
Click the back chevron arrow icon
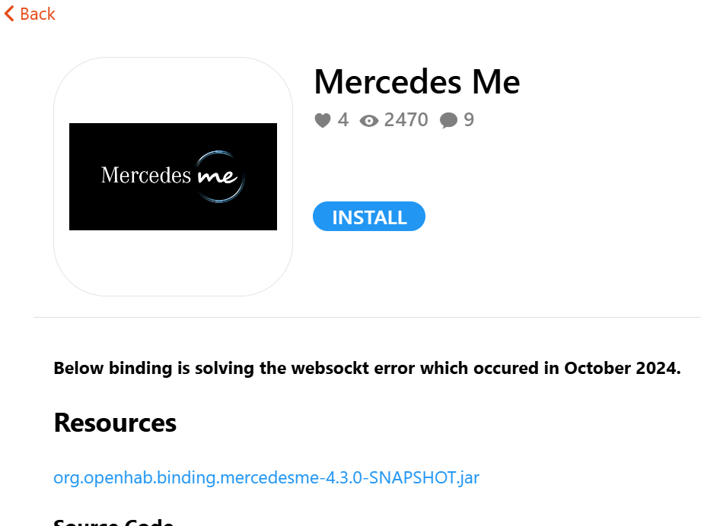(9, 14)
